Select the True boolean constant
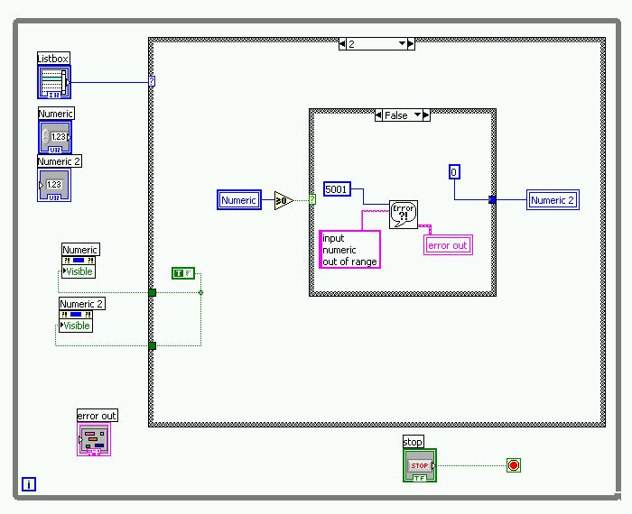 click(x=183, y=273)
